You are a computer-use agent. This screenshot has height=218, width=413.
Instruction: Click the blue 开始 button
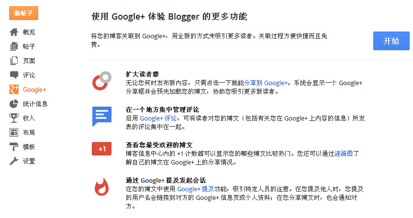(391, 41)
